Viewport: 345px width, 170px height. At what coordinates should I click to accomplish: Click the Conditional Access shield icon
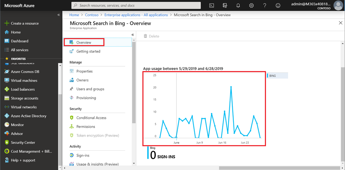click(x=71, y=118)
